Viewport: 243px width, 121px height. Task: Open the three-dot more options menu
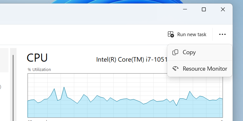(x=222, y=34)
